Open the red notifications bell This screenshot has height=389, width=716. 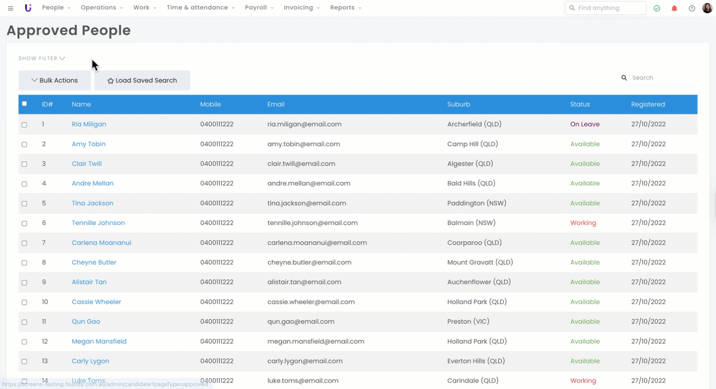point(674,9)
